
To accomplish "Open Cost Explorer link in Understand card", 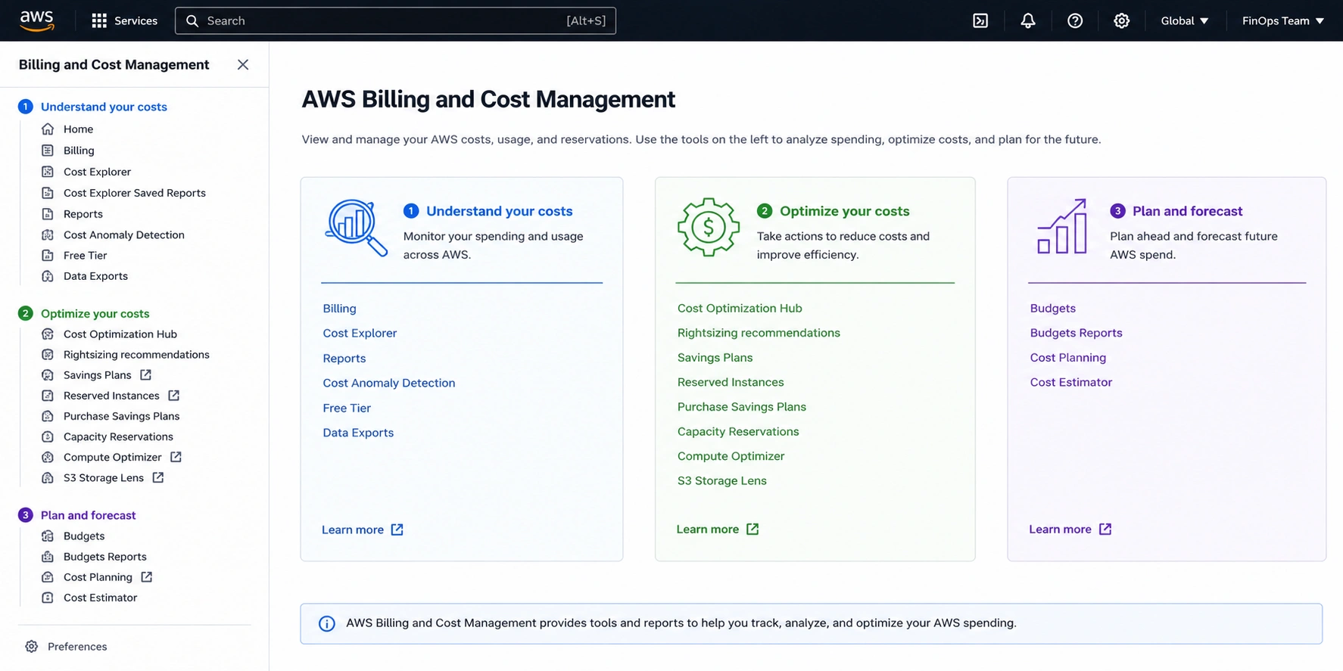I will 360,333.
